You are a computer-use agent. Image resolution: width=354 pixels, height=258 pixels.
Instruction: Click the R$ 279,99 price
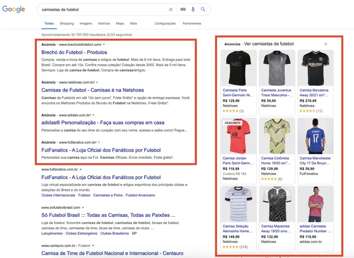pos(308,101)
